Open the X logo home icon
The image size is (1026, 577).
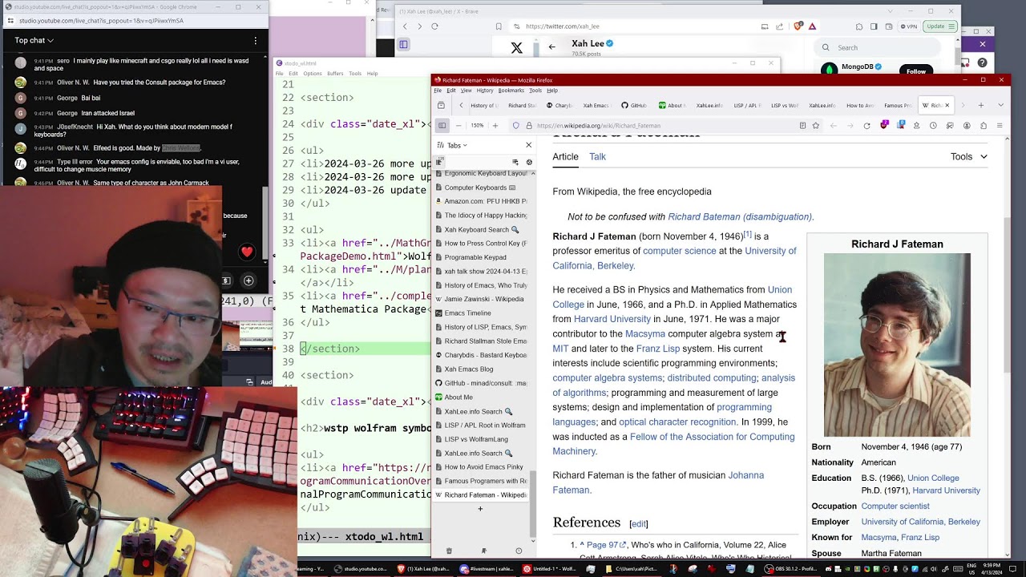pyautogui.click(x=517, y=48)
